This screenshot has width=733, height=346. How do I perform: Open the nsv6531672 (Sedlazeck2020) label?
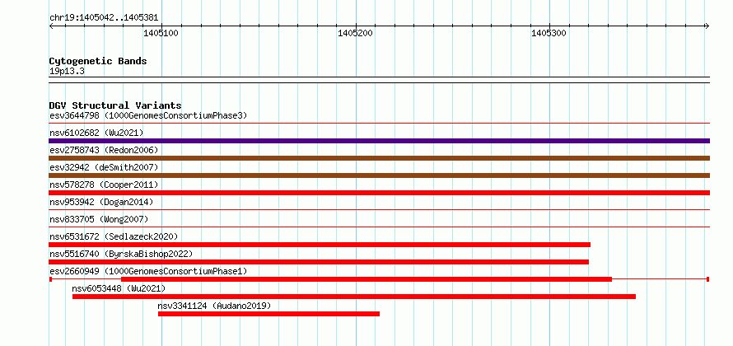click(114, 236)
